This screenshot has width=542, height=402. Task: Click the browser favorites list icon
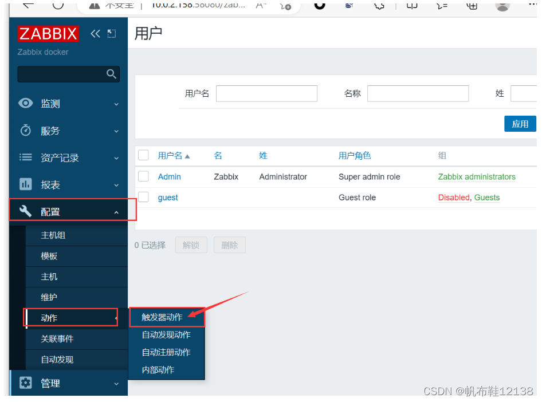click(x=442, y=6)
